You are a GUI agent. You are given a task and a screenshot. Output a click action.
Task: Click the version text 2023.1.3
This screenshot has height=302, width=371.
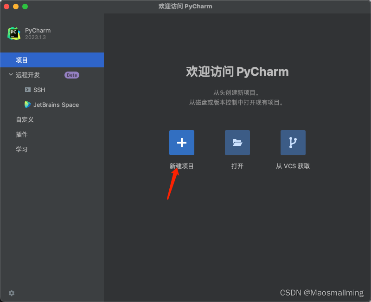click(36, 37)
